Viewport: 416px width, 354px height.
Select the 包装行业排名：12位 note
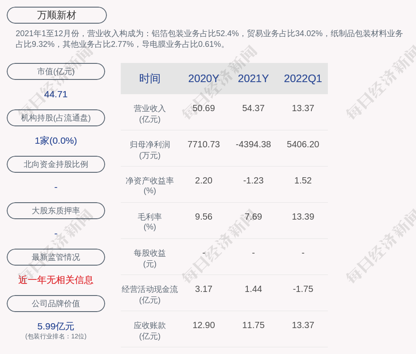[x=56, y=336]
